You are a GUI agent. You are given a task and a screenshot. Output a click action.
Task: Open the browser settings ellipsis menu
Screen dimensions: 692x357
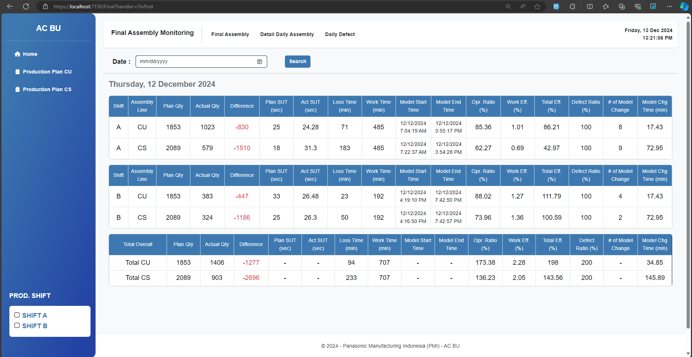(669, 6)
